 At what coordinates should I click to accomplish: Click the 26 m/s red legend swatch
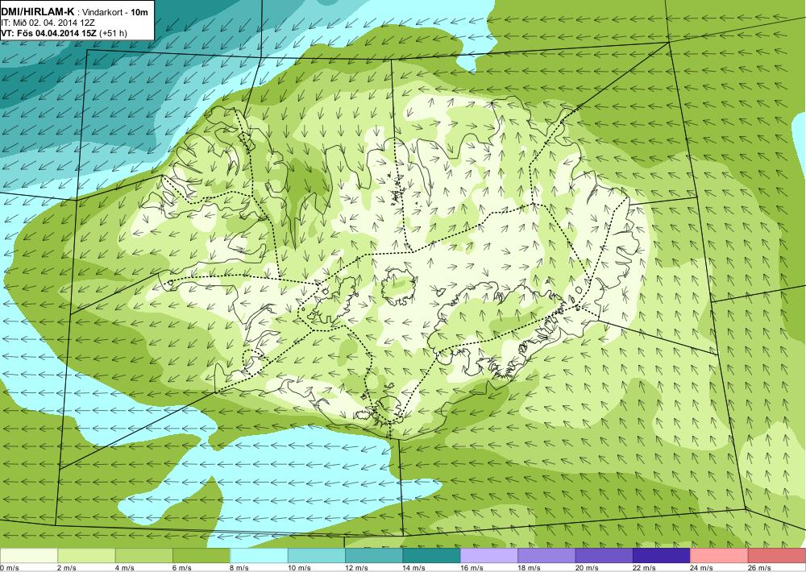pyautogui.click(x=777, y=556)
